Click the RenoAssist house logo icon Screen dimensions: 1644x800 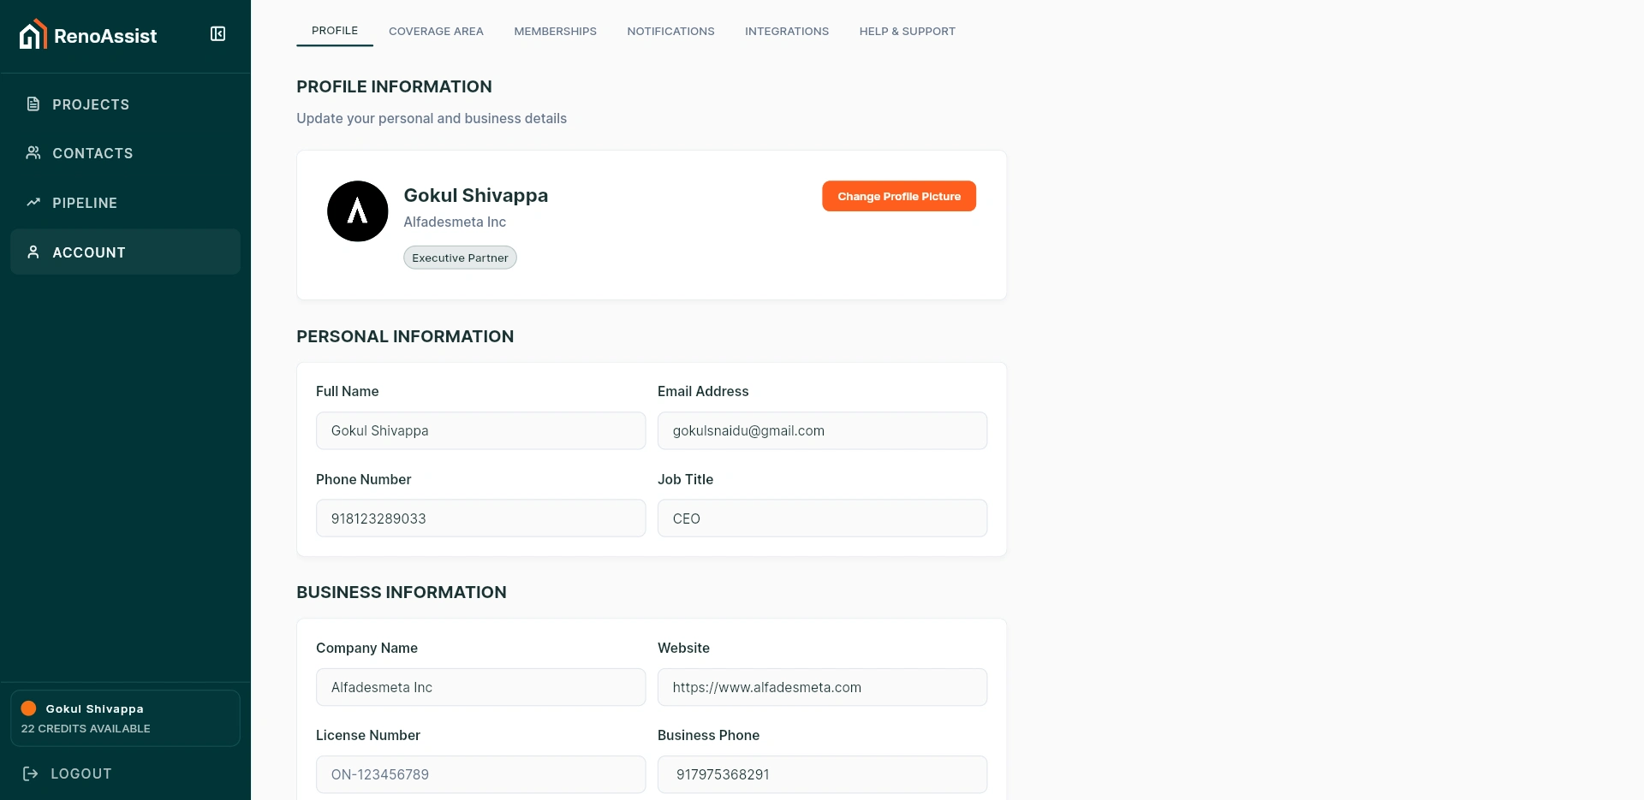pos(33,35)
